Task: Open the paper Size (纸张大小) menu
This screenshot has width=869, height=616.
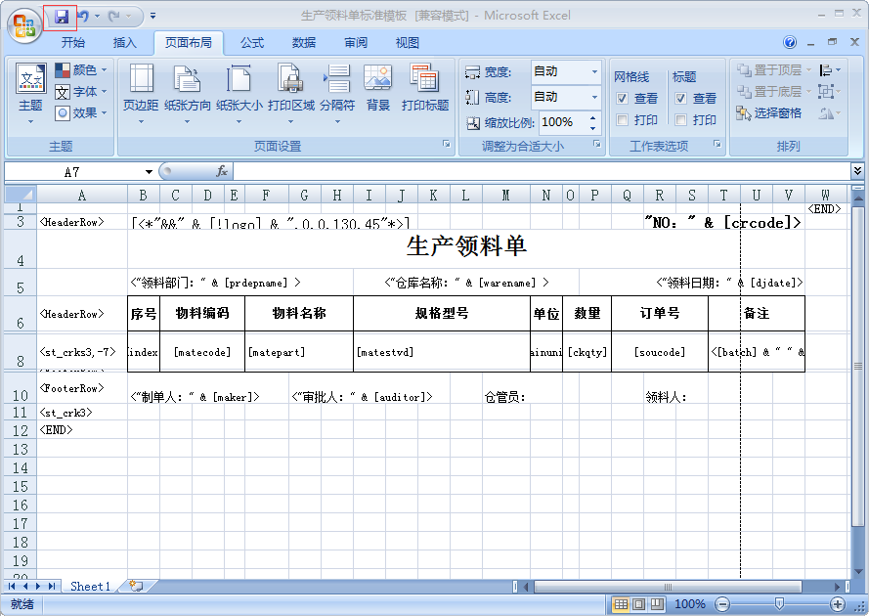Action: (x=239, y=93)
